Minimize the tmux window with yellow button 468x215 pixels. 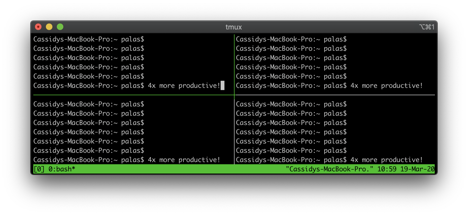pyautogui.click(x=49, y=27)
